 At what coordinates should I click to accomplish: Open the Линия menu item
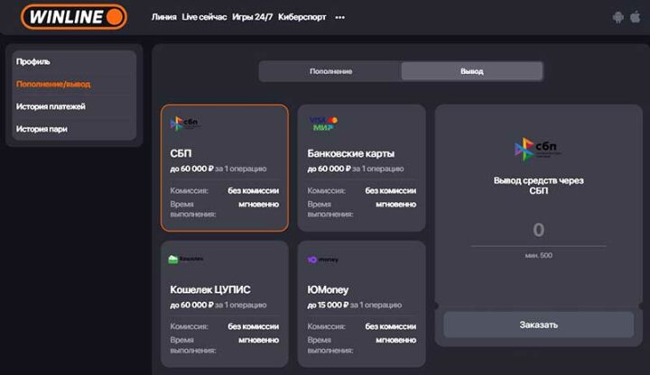163,17
